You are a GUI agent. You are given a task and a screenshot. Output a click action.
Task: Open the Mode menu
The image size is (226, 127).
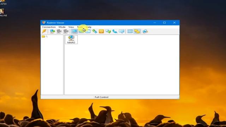(x=62, y=27)
